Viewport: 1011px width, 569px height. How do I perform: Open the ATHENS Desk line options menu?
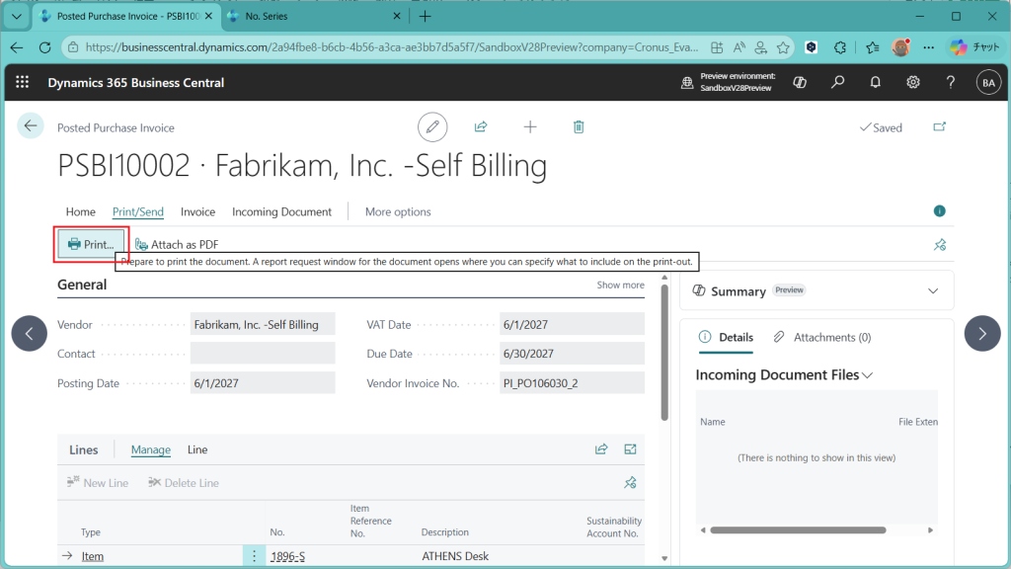click(254, 556)
